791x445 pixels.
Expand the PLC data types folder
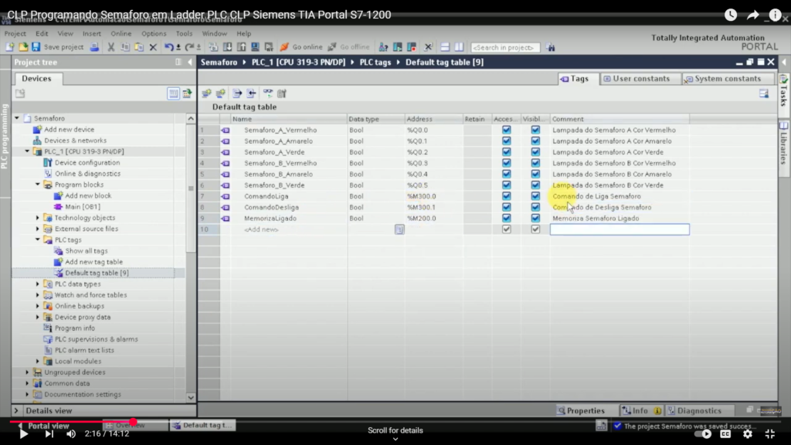pos(38,284)
